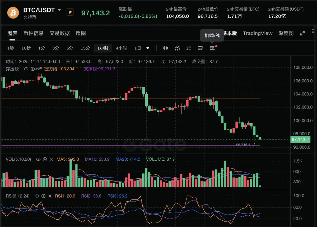
Task: Expand the chart to fullscreen
Action: pyautogui.click(x=302, y=33)
